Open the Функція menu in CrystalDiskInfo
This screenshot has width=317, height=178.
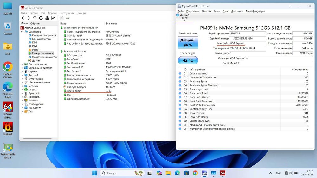(206, 11)
